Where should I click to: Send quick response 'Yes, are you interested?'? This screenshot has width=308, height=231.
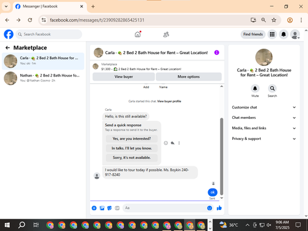point(132,139)
